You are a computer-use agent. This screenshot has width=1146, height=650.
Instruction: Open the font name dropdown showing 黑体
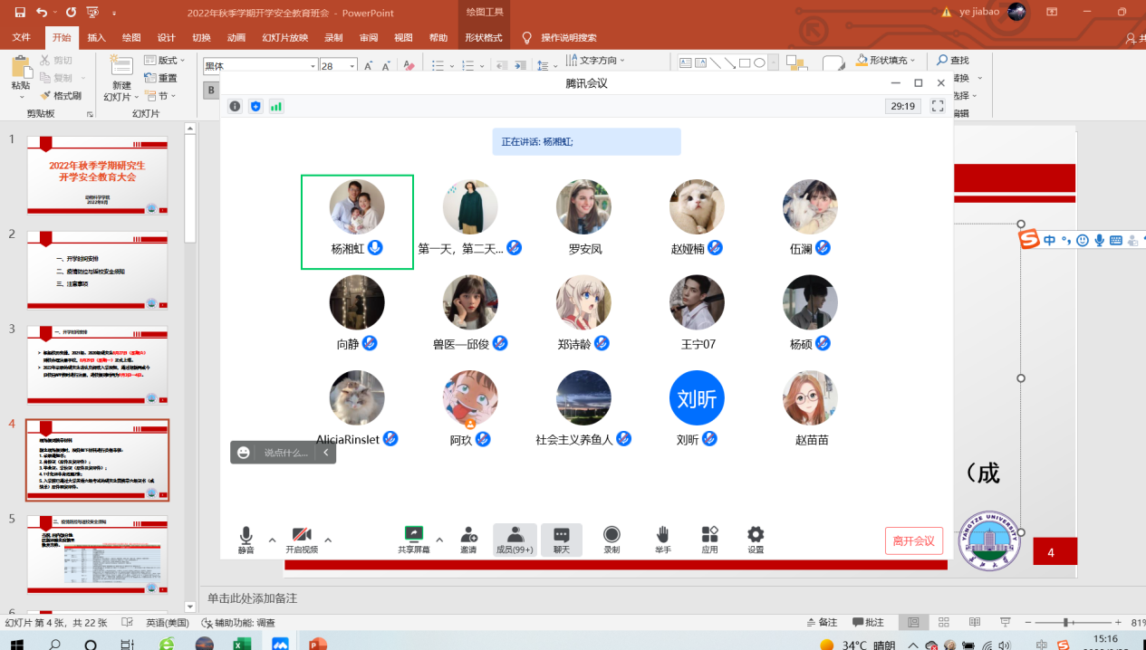point(313,66)
